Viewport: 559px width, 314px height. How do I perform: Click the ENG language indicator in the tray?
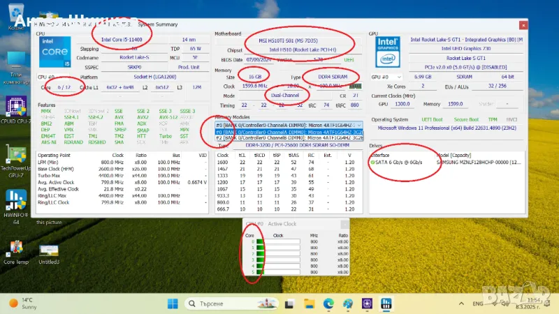tap(477, 304)
